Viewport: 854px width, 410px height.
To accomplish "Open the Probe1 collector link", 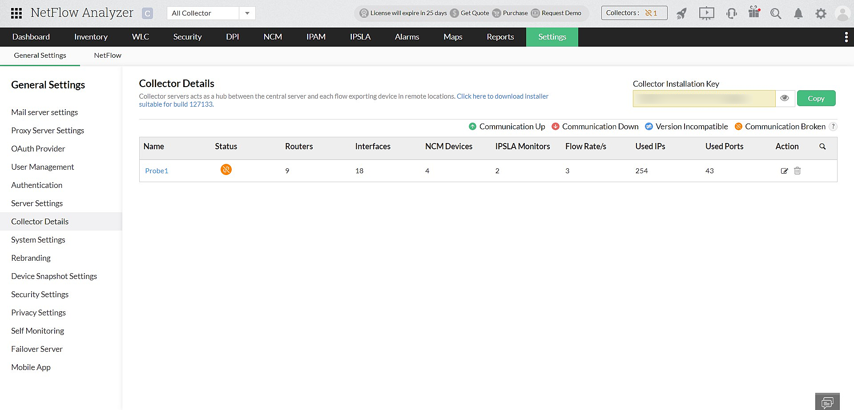I will pos(157,171).
